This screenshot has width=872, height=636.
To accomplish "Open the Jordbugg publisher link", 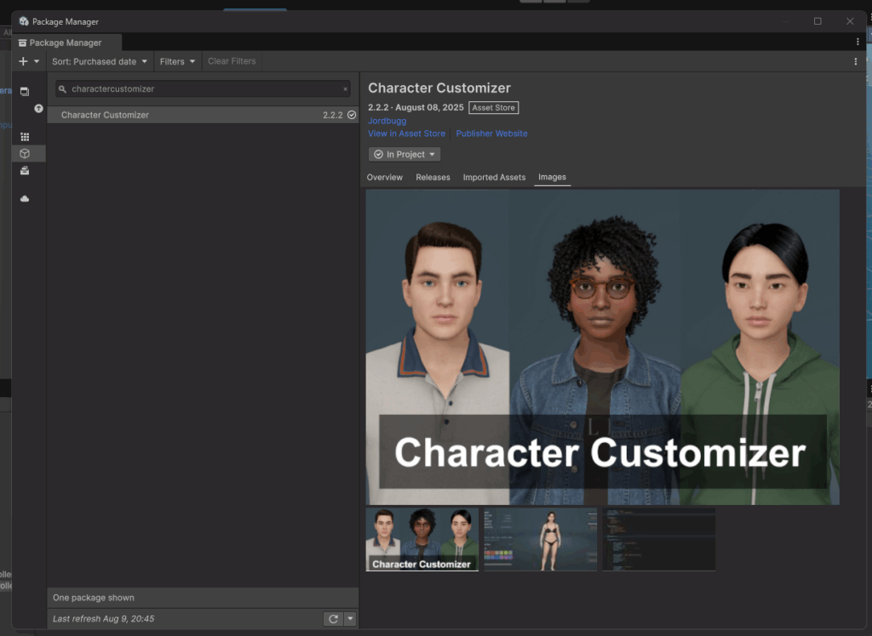I will (387, 121).
